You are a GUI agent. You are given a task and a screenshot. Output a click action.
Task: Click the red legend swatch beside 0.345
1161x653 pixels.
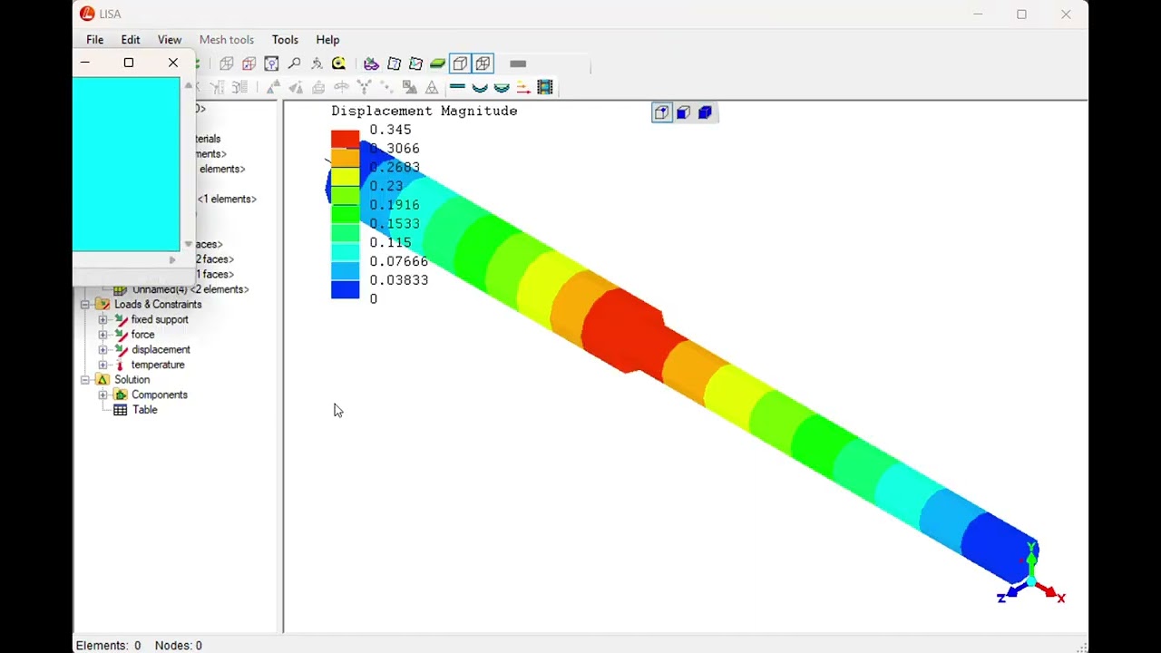coord(345,139)
